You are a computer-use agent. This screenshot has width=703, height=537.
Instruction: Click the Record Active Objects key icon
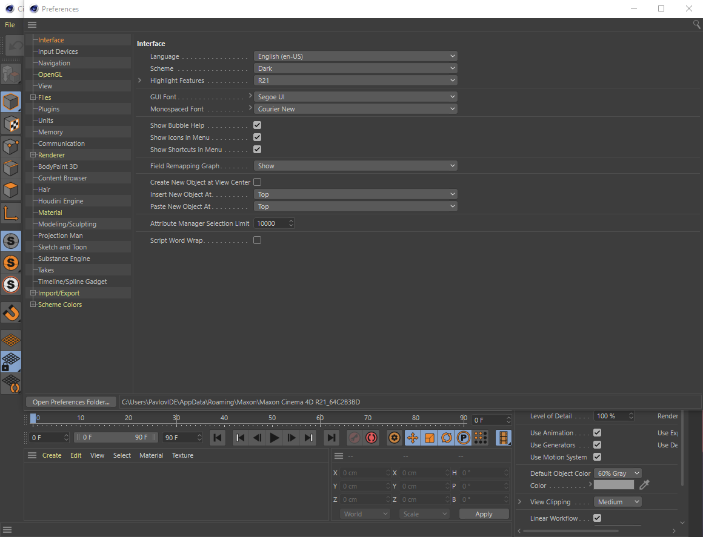[x=354, y=438]
